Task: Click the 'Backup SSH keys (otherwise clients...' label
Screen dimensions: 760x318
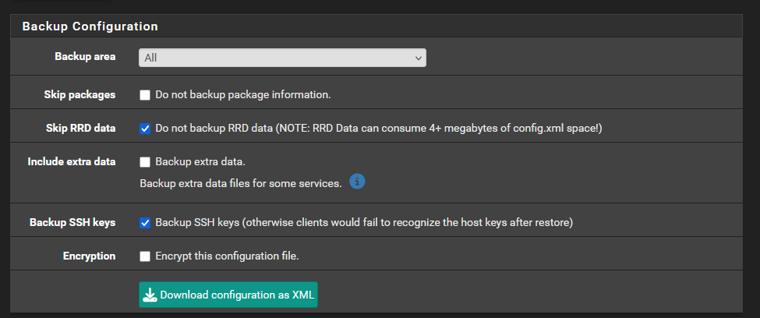Action: point(364,223)
